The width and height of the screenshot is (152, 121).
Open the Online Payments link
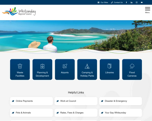pyautogui.click(x=31, y=101)
